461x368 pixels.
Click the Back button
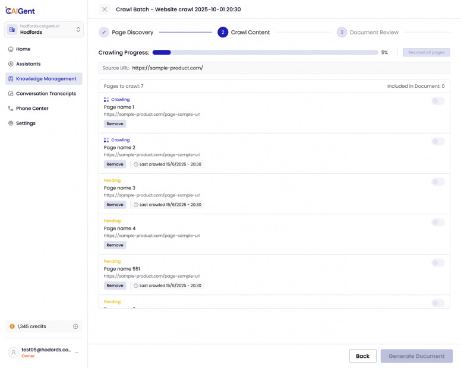[362, 356]
